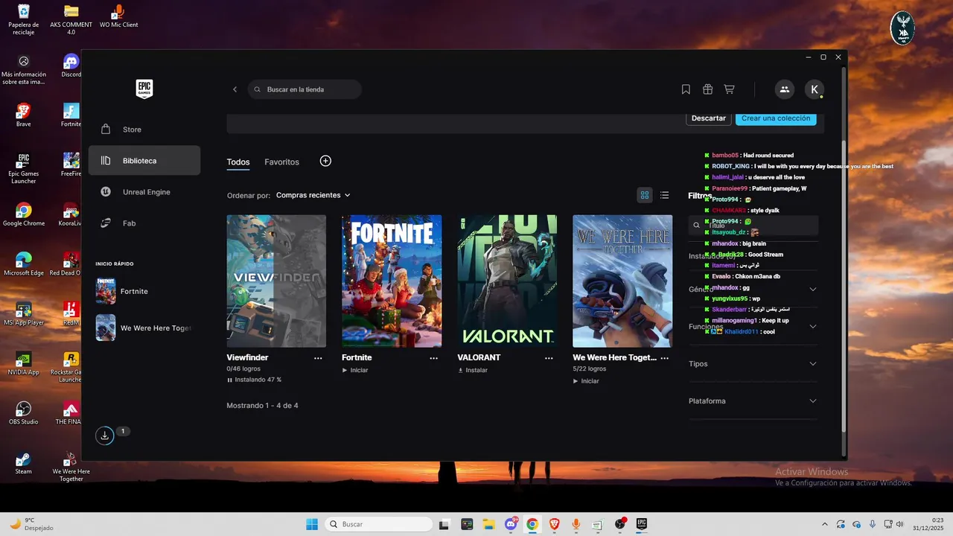Switch to list view
Image resolution: width=953 pixels, height=536 pixels.
tap(664, 195)
